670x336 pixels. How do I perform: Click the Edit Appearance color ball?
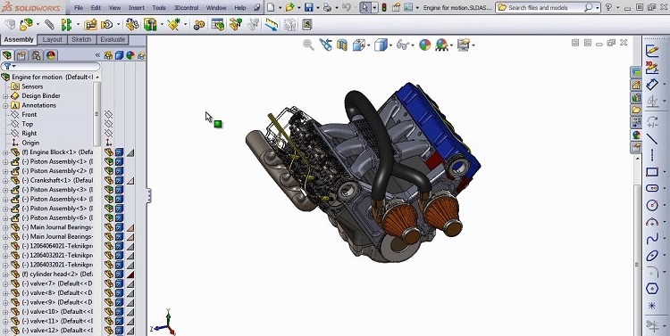[x=424, y=45]
